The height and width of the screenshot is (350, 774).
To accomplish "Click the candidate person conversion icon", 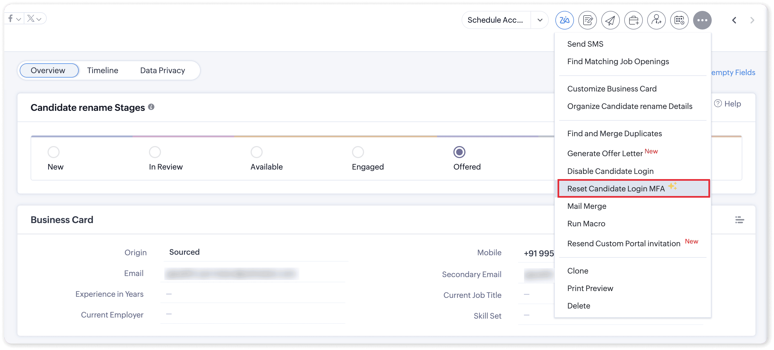I will point(656,20).
